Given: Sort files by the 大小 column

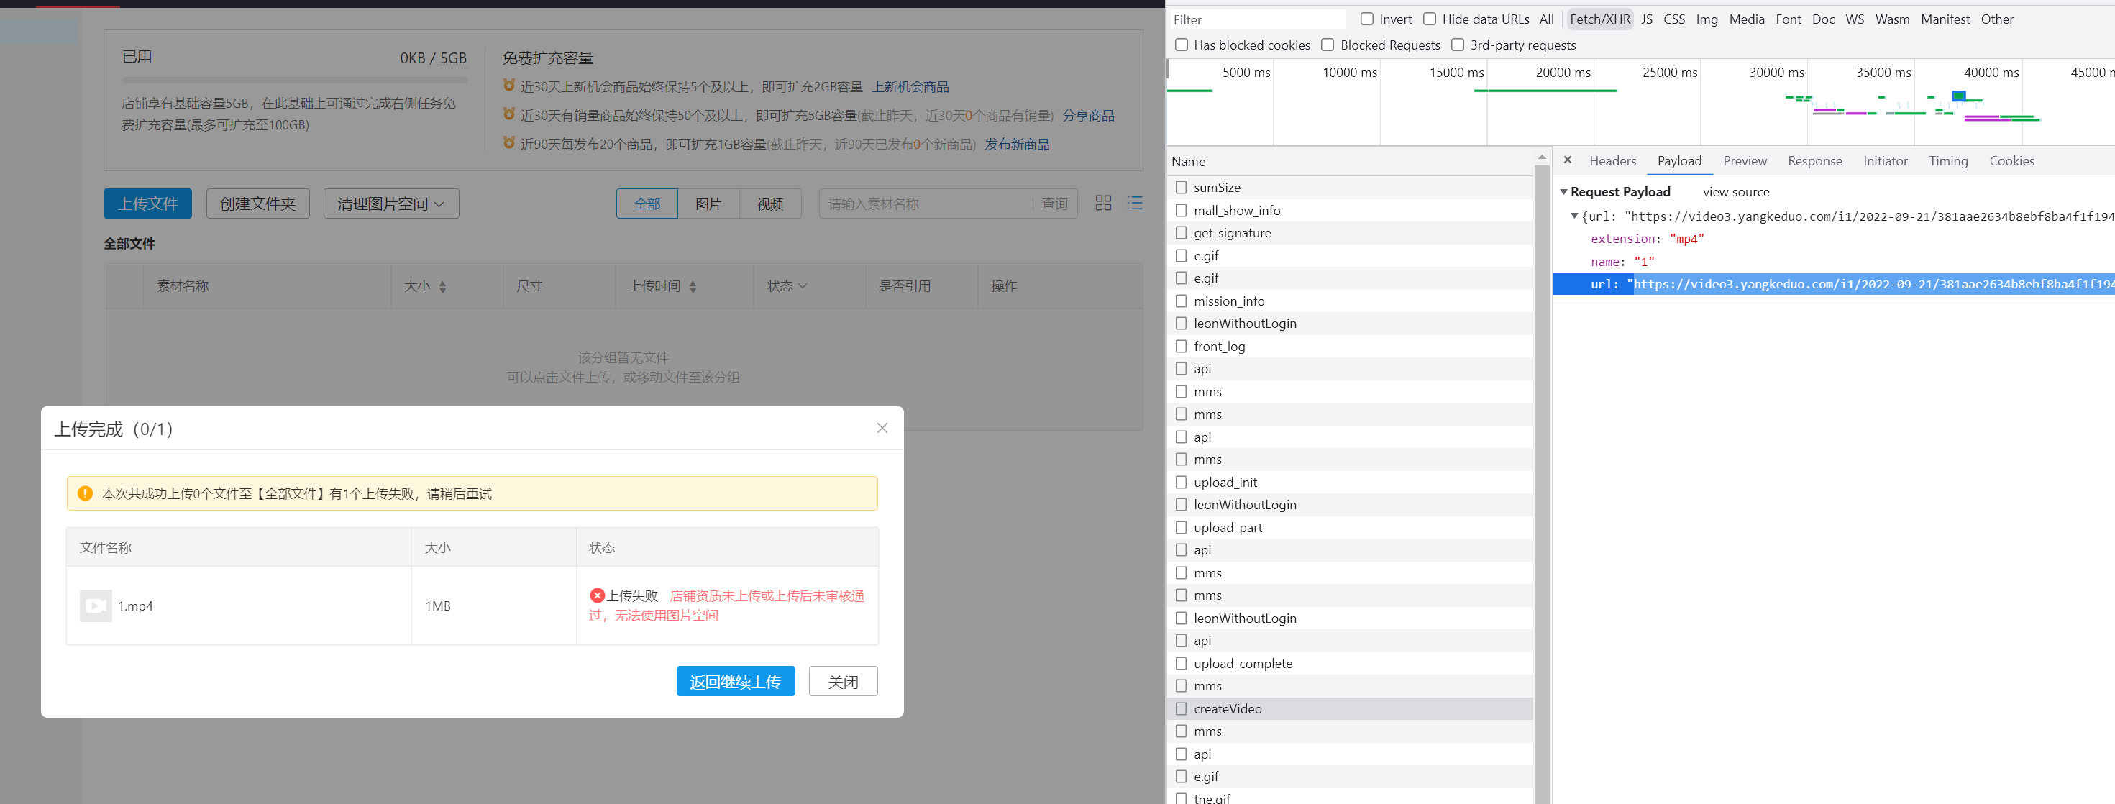Looking at the screenshot, I should pyautogui.click(x=444, y=285).
